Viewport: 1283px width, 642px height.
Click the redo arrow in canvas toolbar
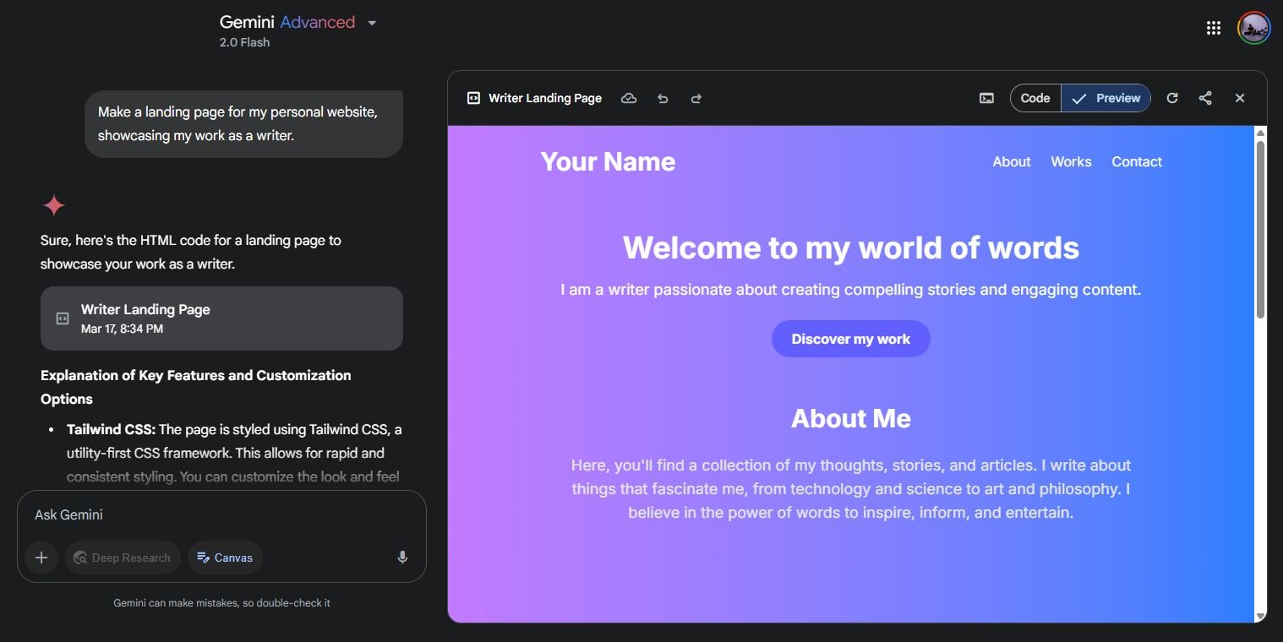click(x=696, y=99)
